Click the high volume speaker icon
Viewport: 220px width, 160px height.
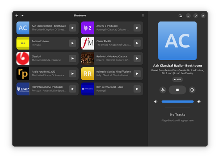(x=199, y=102)
